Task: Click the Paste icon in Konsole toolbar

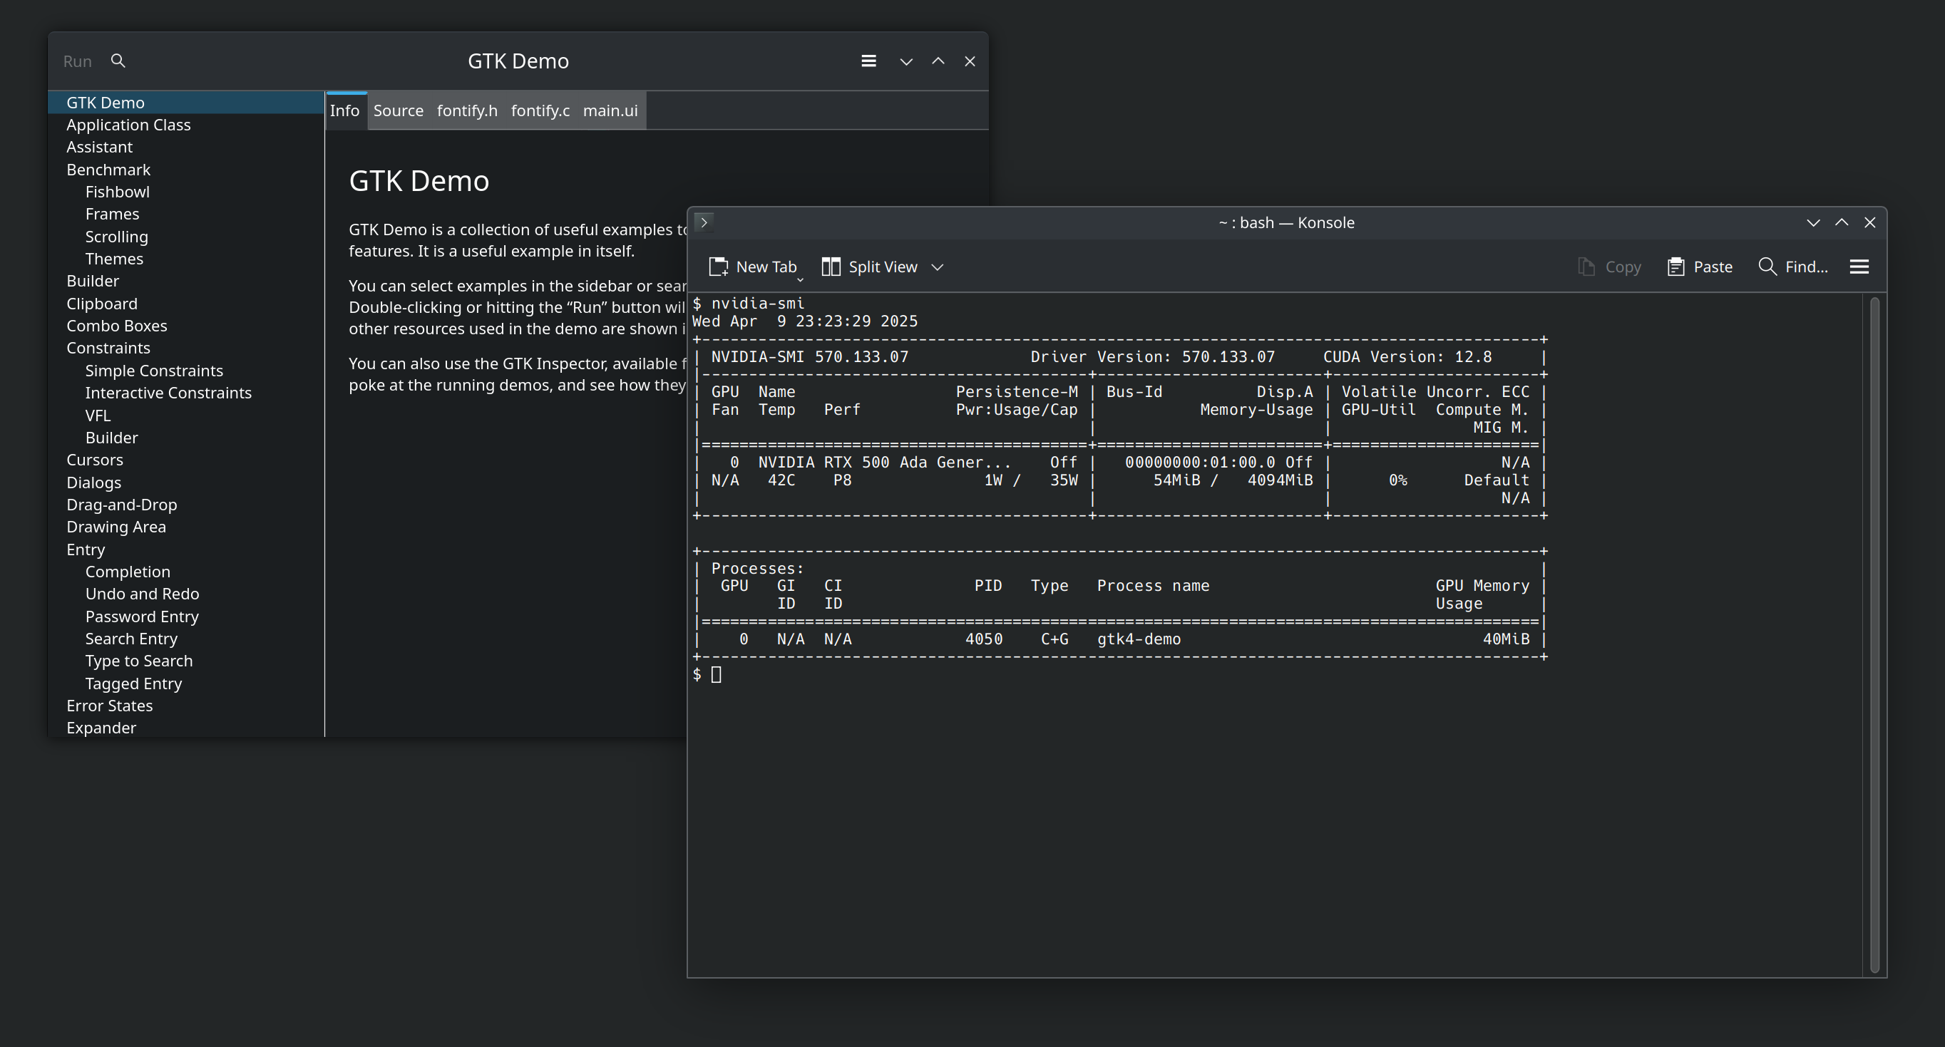Action: pyautogui.click(x=1675, y=267)
